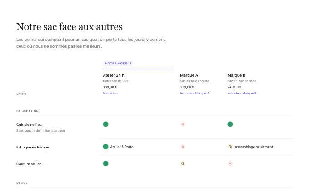This screenshot has width=309, height=193.
Task: Click the Couture sellier row label
Action: tap(29, 164)
